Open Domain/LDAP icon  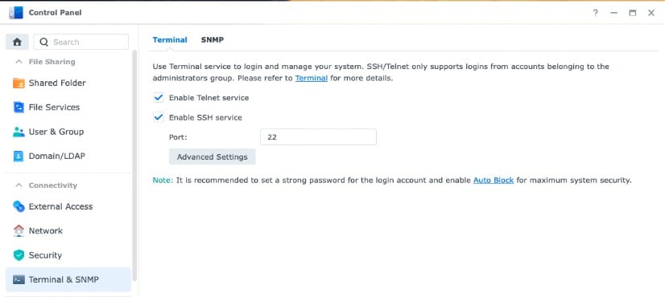(19, 156)
